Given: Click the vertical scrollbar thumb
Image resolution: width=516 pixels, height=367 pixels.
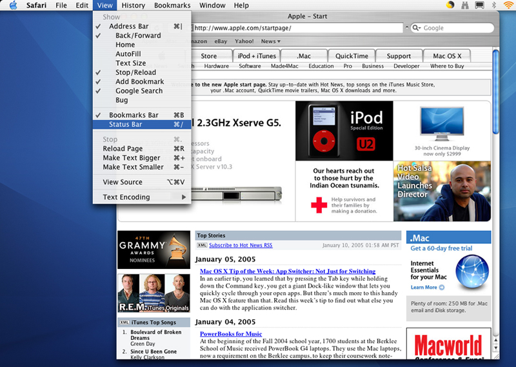Looking at the screenshot, I should point(495,92).
